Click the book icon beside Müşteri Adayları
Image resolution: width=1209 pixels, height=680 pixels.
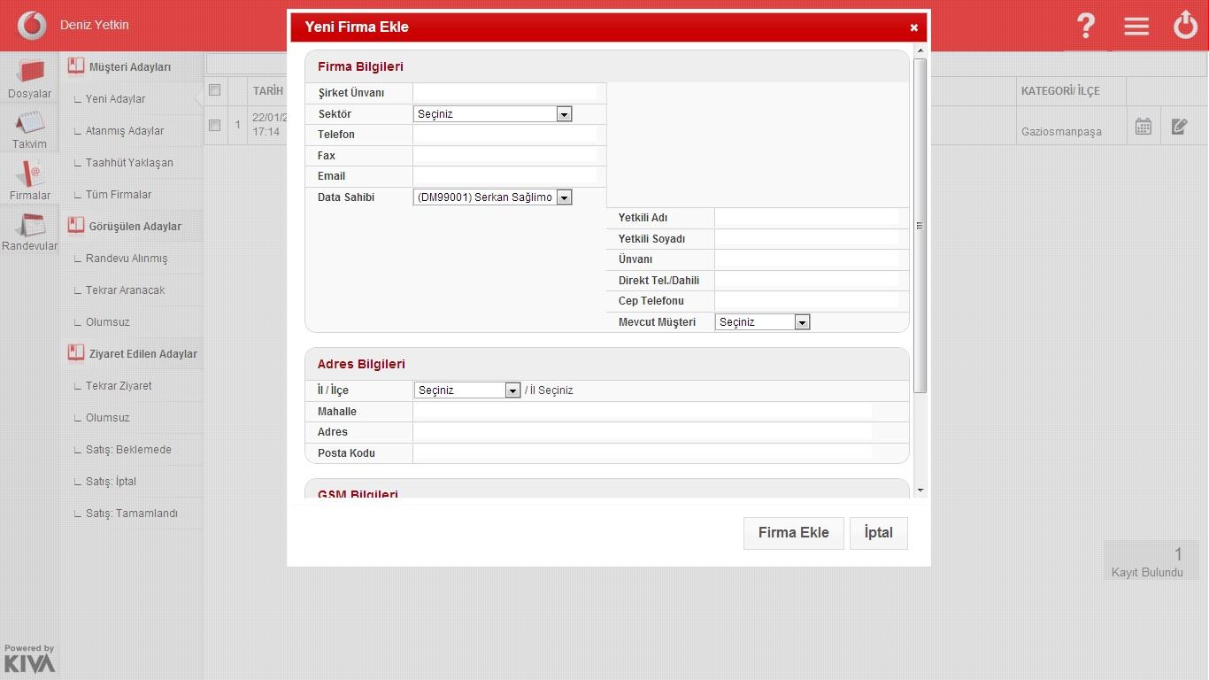(x=76, y=66)
